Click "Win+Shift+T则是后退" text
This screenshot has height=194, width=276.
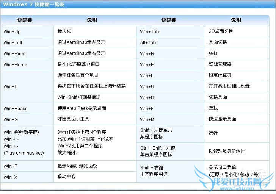pyautogui.click(x=79, y=97)
